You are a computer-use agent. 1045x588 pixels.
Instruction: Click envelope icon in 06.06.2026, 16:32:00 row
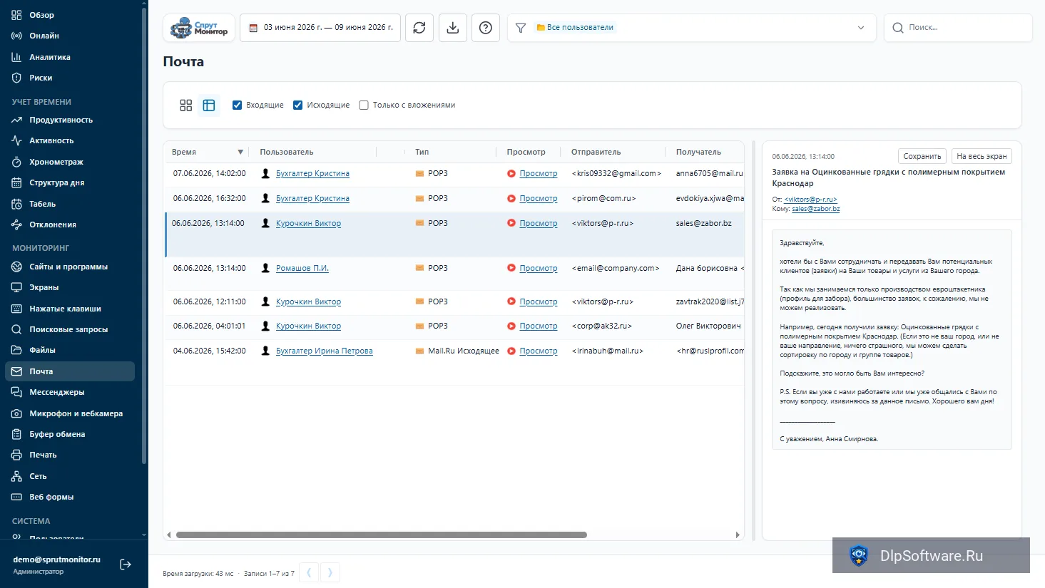tap(420, 199)
